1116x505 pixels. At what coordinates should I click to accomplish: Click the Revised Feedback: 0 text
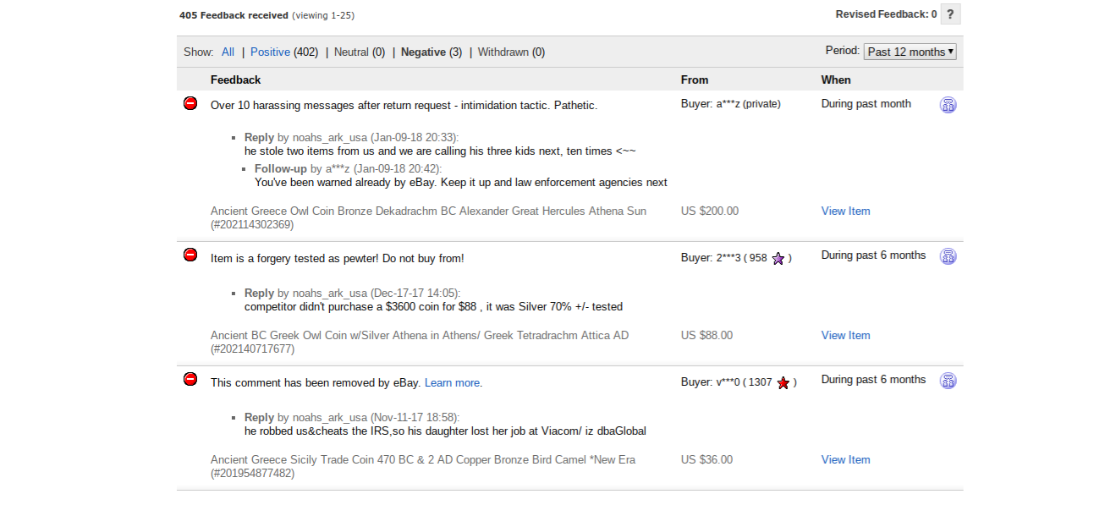pyautogui.click(x=886, y=14)
